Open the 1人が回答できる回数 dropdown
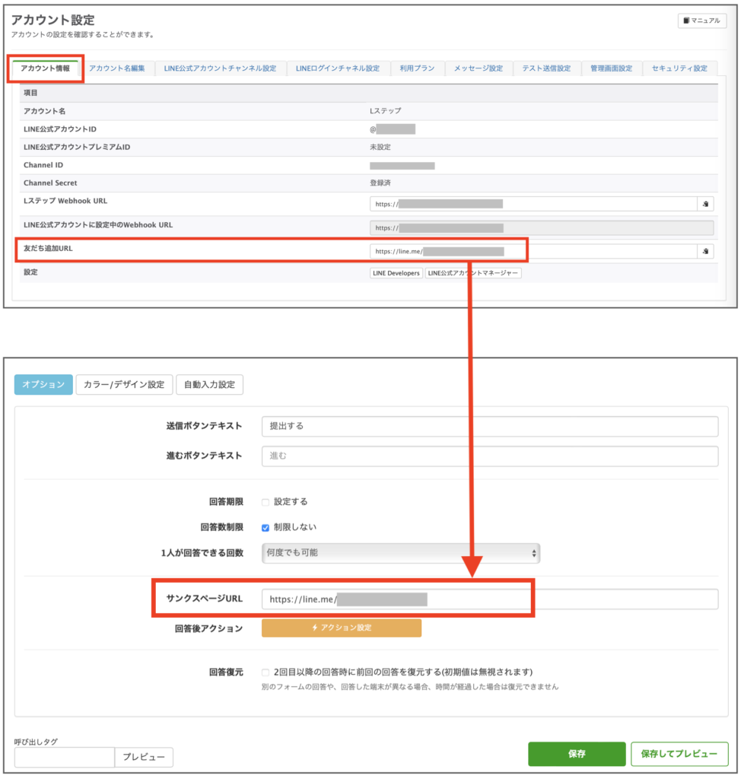Image resolution: width=744 pixels, height=779 pixels. [400, 552]
